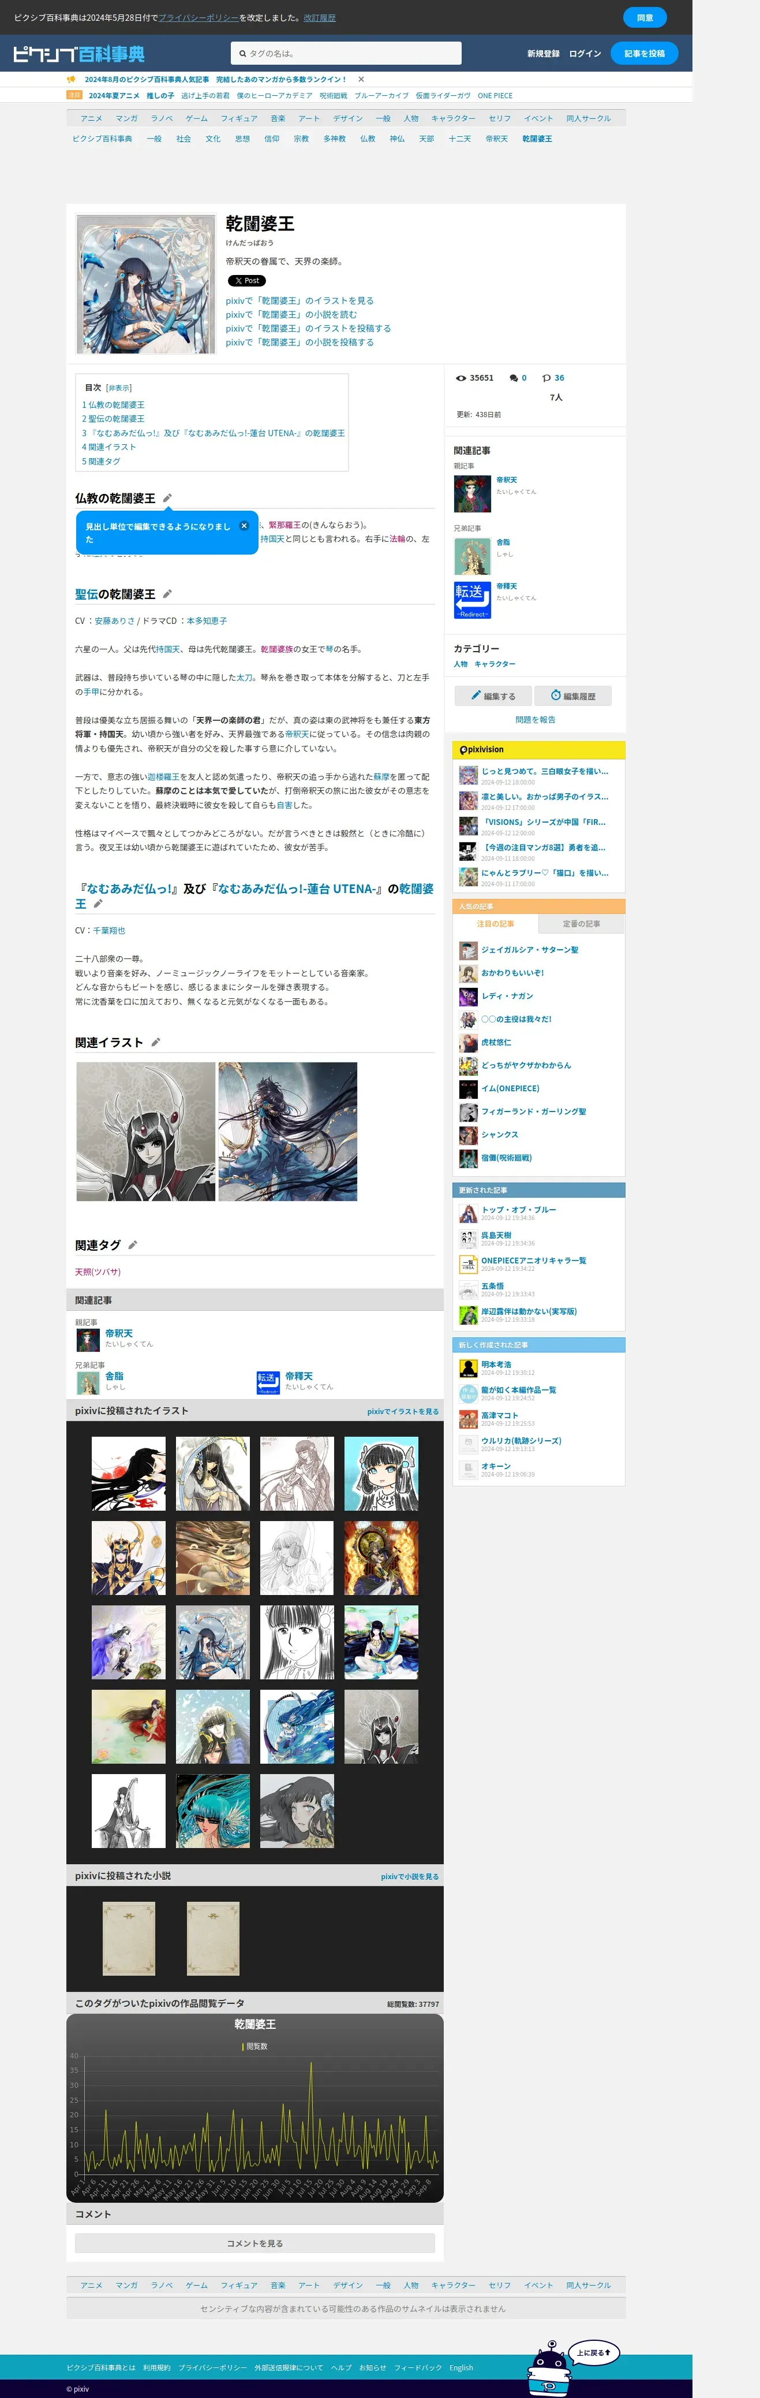
Task: Open the 帝釈天 breadcrumb link
Action: (x=497, y=139)
